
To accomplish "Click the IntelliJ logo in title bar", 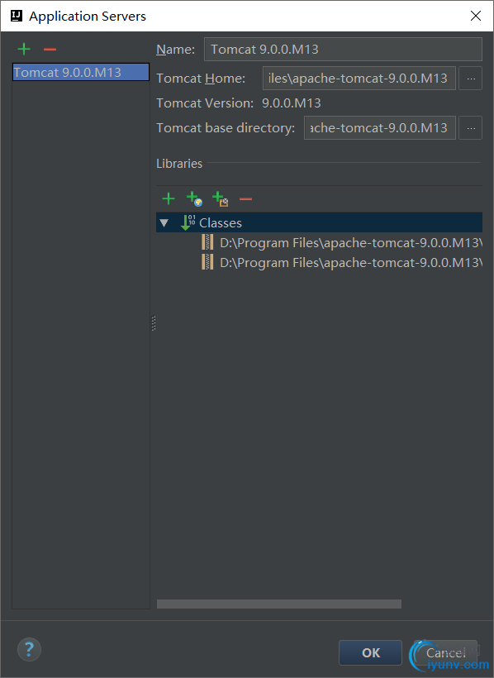I will click(17, 16).
